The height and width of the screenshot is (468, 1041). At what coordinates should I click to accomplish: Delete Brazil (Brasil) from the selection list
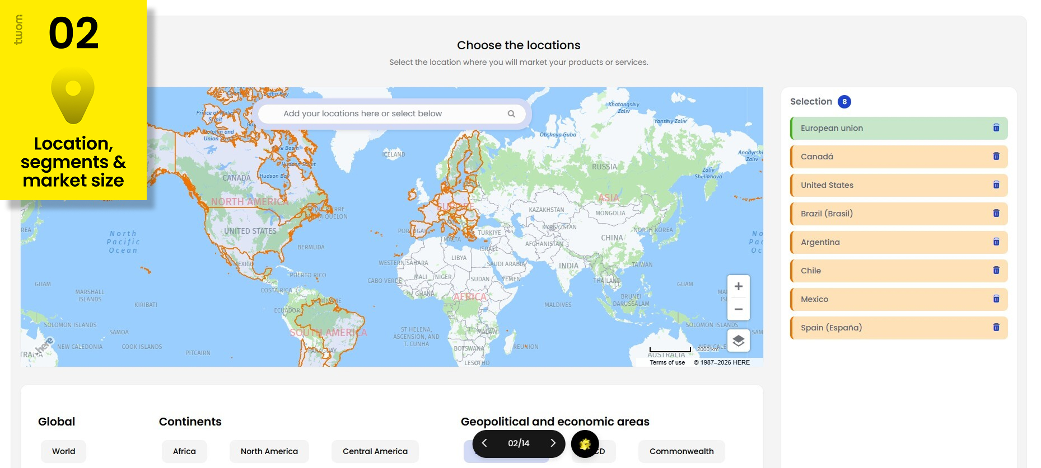[x=996, y=214]
